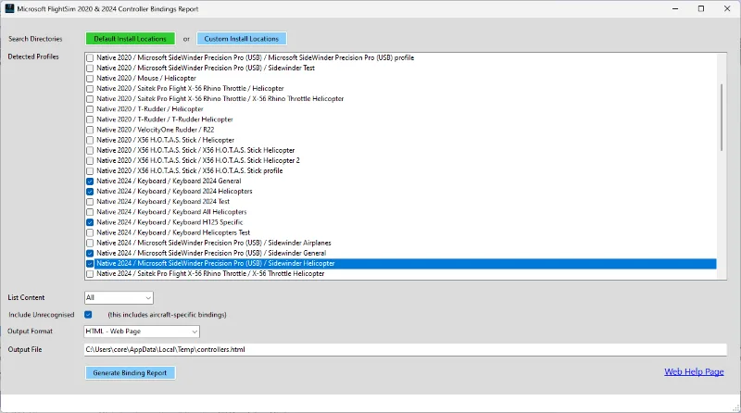Check Keyboard 2024 Test profile
This screenshot has width=741, height=413.
pyautogui.click(x=90, y=202)
